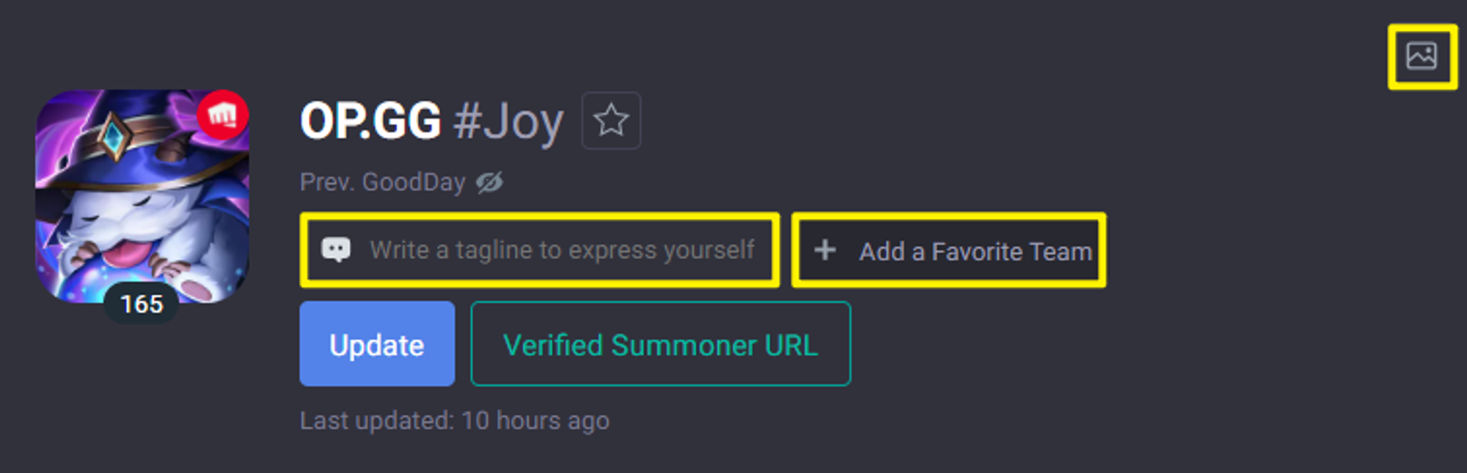Viewport: 1467px width, 473px height.
Task: Click the plus icon for favorite team
Action: 824,250
